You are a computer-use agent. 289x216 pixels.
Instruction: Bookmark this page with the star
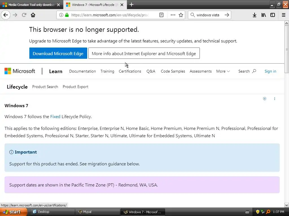coord(181,15)
